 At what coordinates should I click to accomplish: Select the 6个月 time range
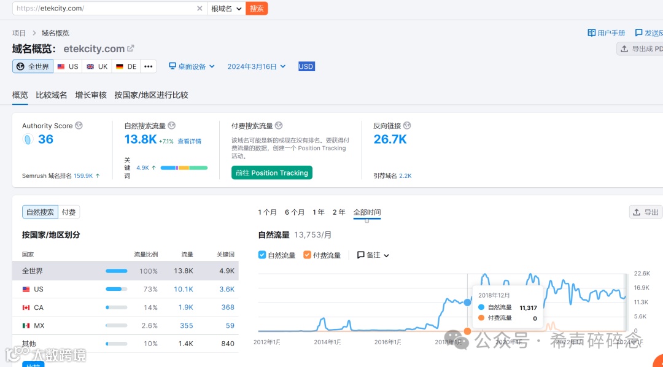294,212
